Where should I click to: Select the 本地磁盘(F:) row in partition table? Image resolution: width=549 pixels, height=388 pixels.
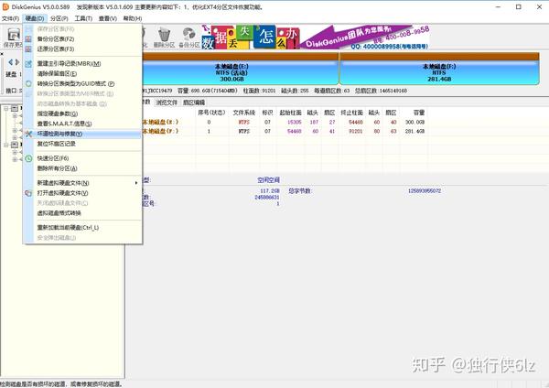tap(284, 131)
